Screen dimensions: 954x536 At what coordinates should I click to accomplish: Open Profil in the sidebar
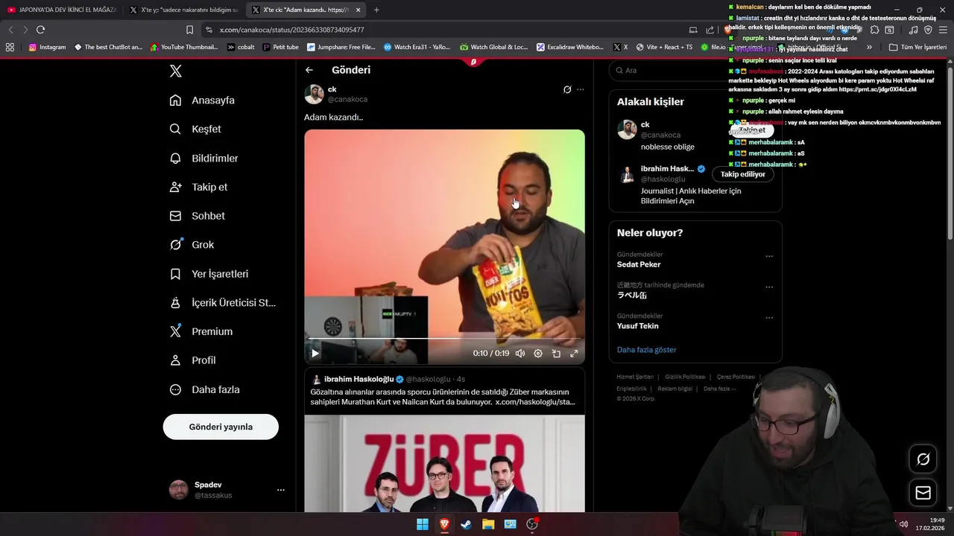(192, 360)
